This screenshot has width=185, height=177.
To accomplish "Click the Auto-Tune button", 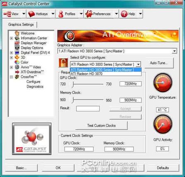I will point(159,63).
